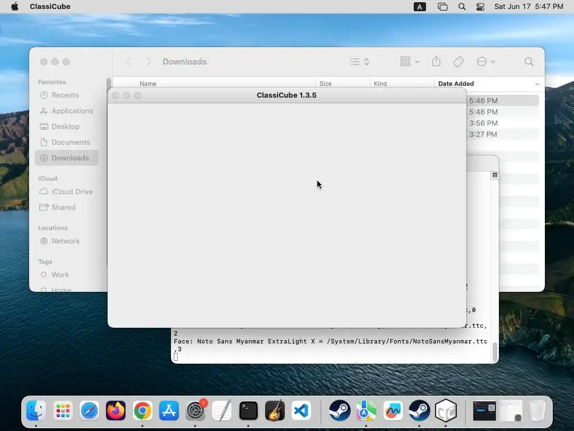Select the file row added 3:56 PM
Image resolution: width=574 pixels, height=431 pixels.
[503, 123]
